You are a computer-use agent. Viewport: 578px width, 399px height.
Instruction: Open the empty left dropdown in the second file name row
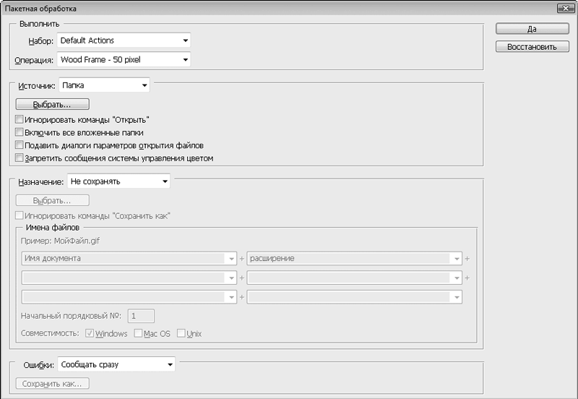pos(129,278)
